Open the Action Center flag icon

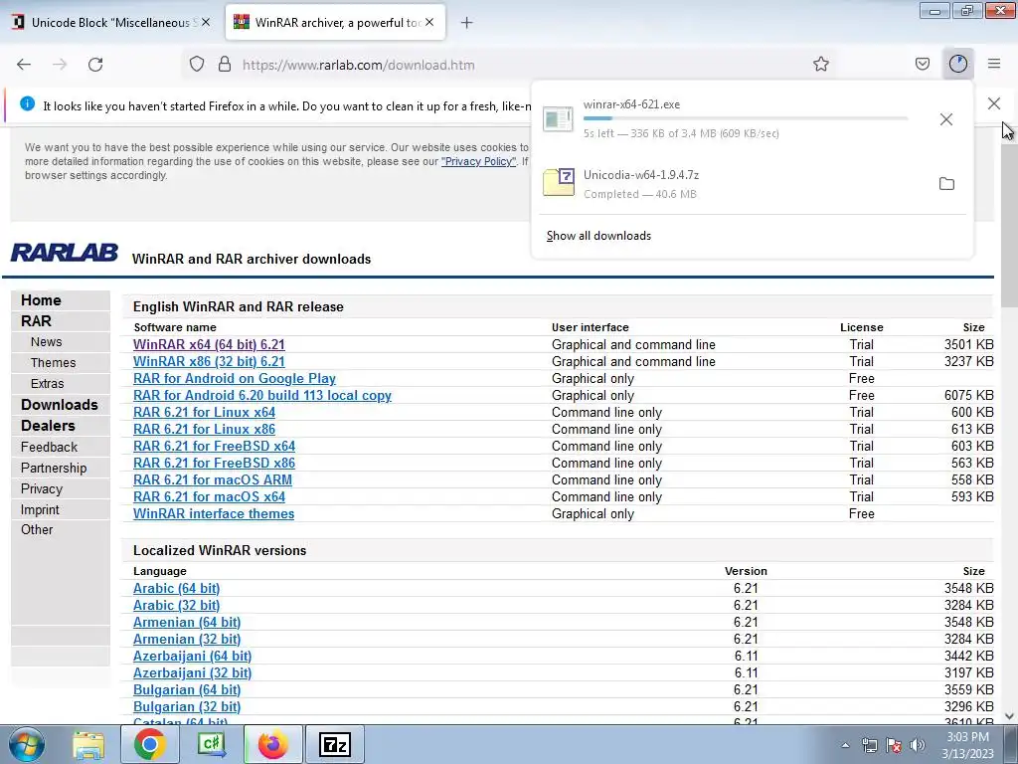(x=894, y=746)
